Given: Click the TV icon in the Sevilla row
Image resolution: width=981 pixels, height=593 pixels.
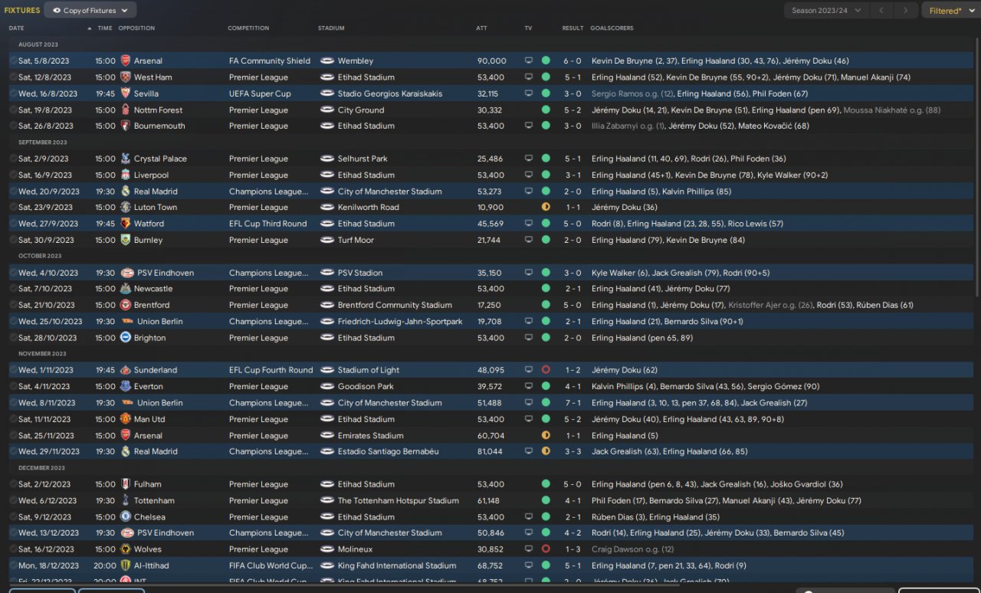Looking at the screenshot, I should [528, 93].
